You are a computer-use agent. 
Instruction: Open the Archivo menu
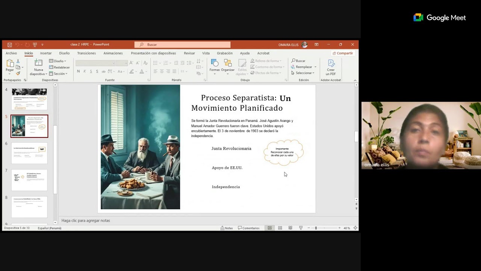[x=11, y=53]
